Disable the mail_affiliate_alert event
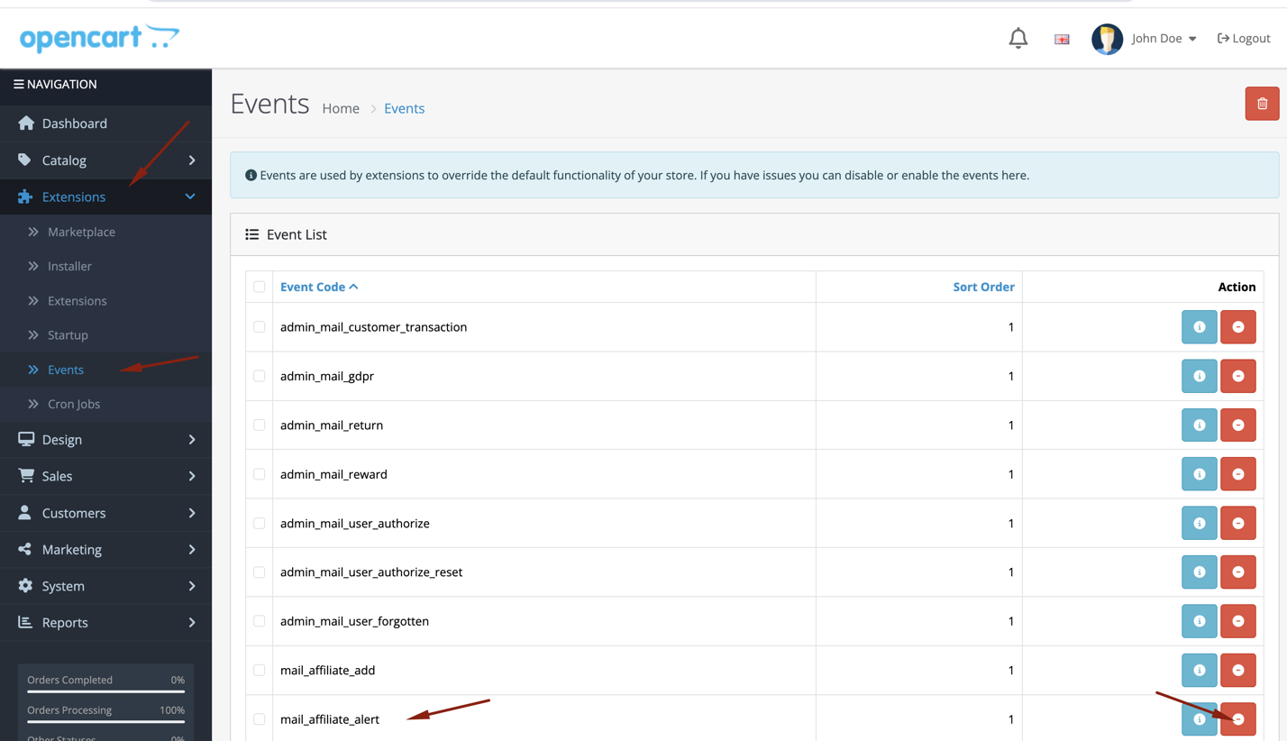This screenshot has height=741, width=1287. click(1237, 718)
